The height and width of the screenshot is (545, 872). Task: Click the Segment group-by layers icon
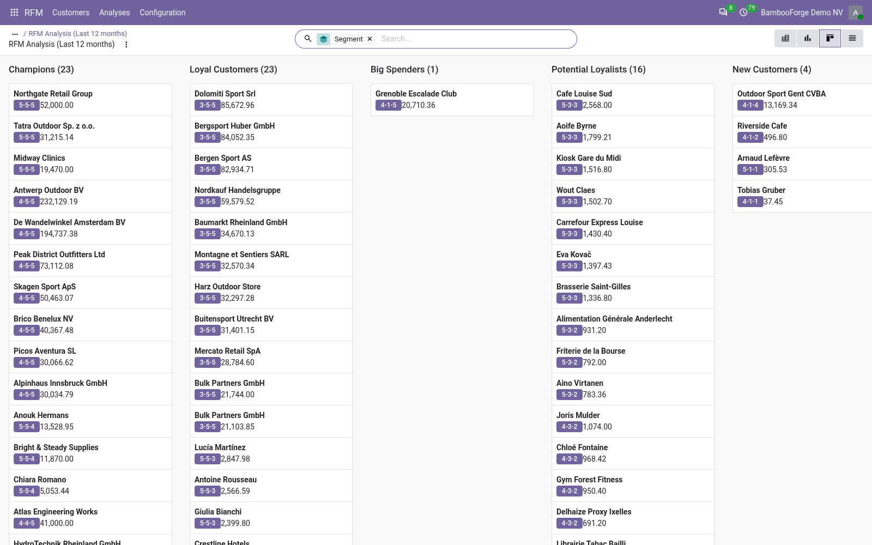tap(324, 39)
